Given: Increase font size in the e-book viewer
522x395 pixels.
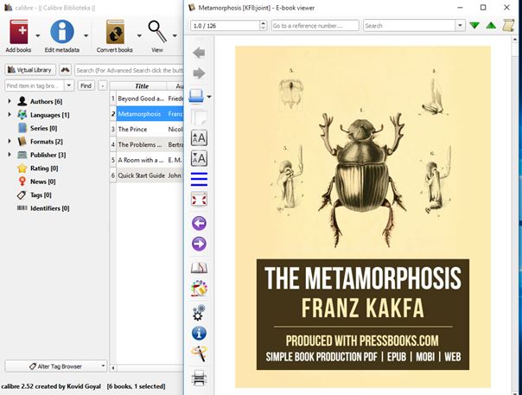Looking at the screenshot, I should (199, 137).
